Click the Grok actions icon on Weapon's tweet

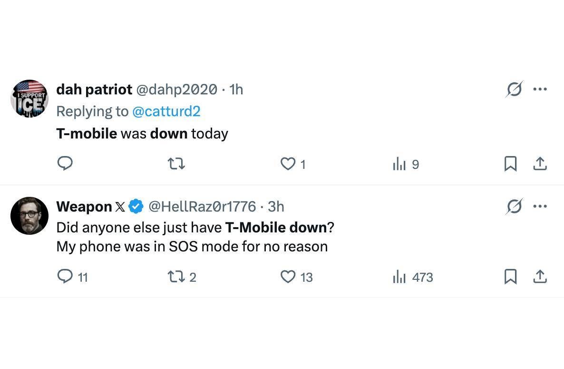coord(514,206)
